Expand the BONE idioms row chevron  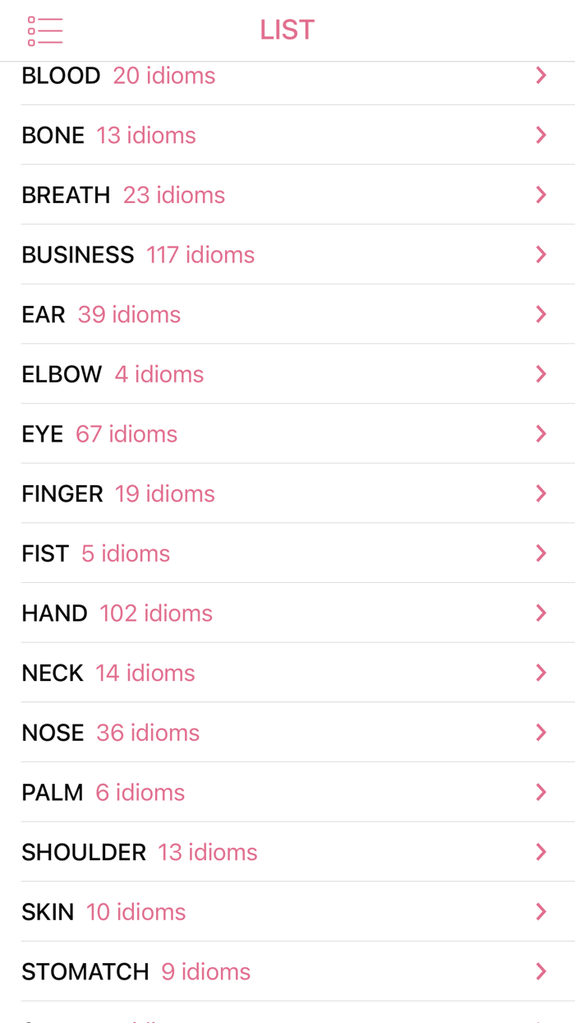coord(542,133)
